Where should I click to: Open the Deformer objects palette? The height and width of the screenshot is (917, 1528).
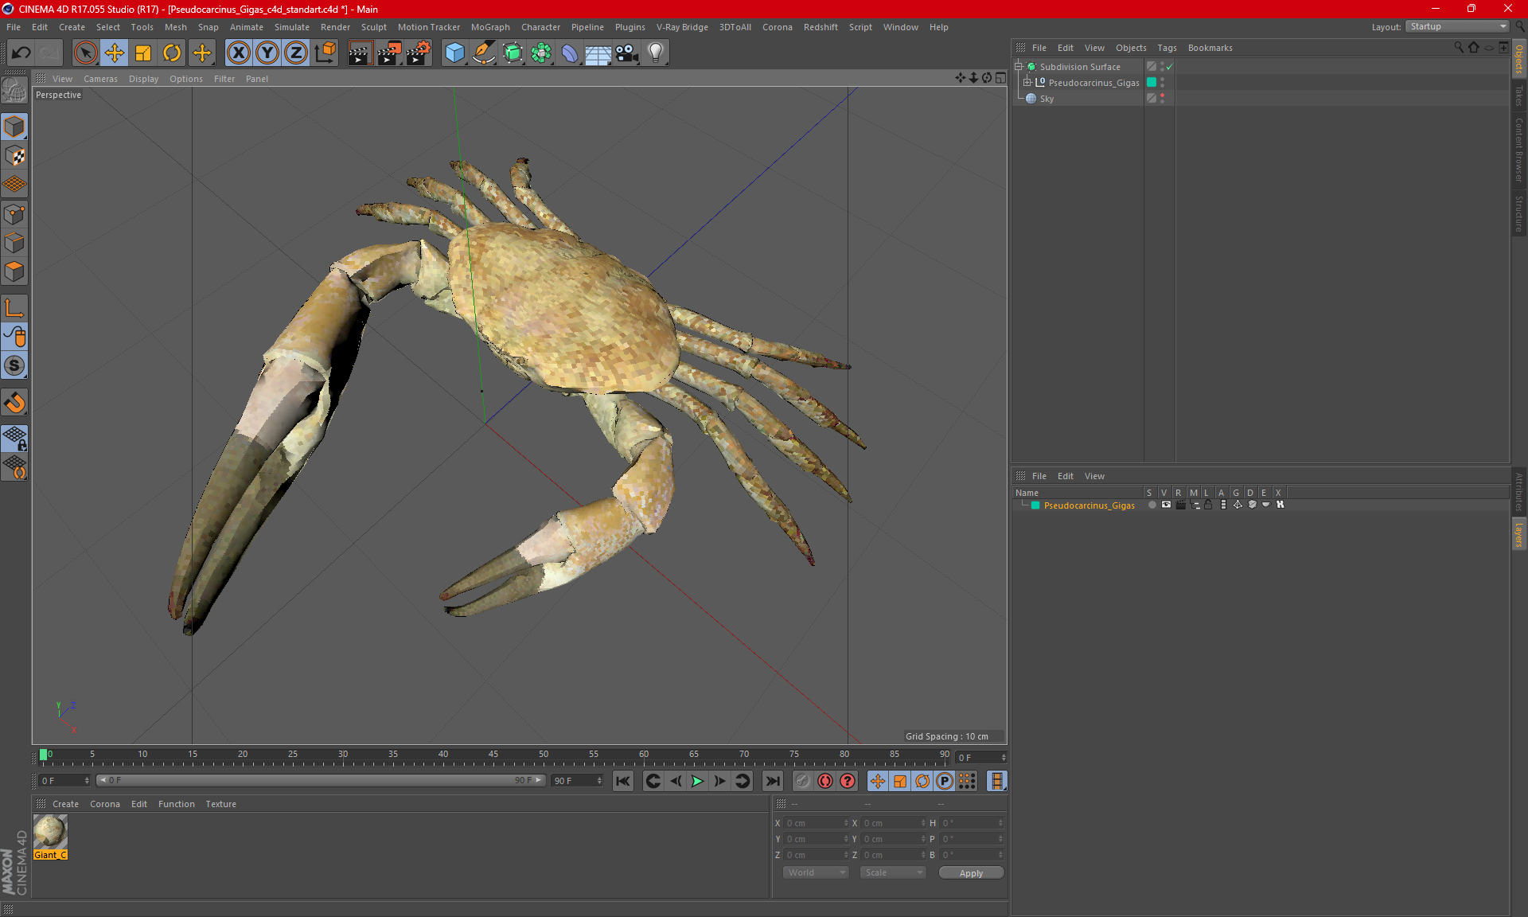(570, 53)
